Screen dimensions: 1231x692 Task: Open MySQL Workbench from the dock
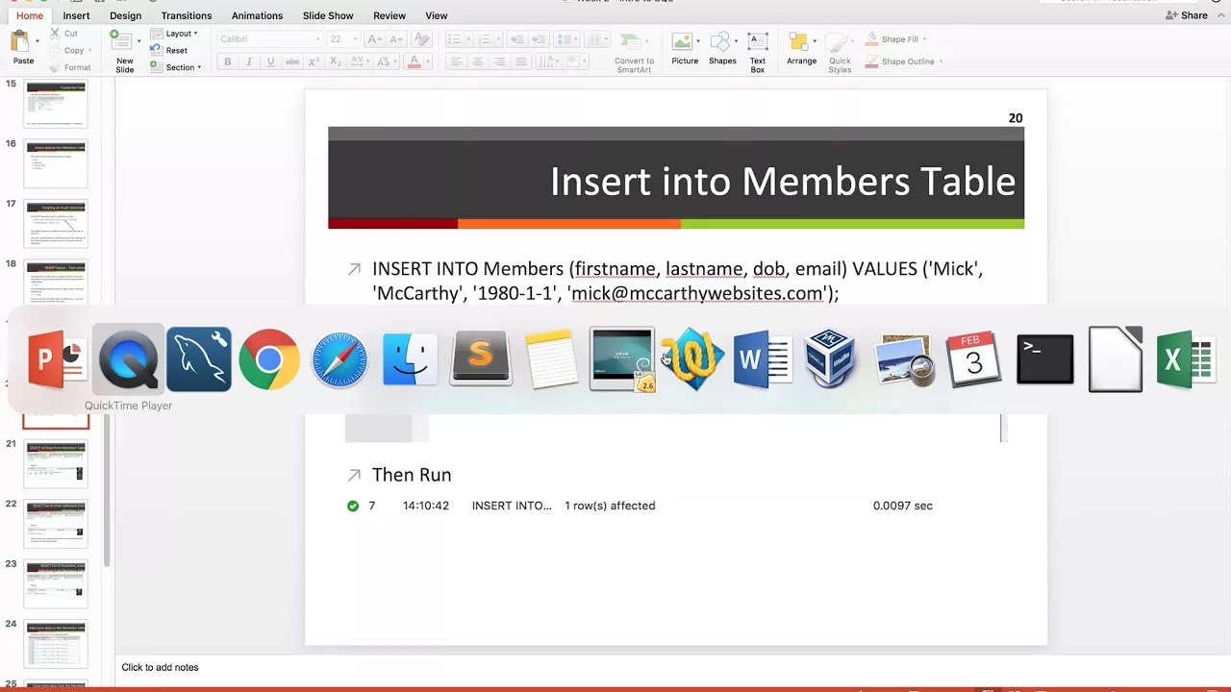click(199, 359)
